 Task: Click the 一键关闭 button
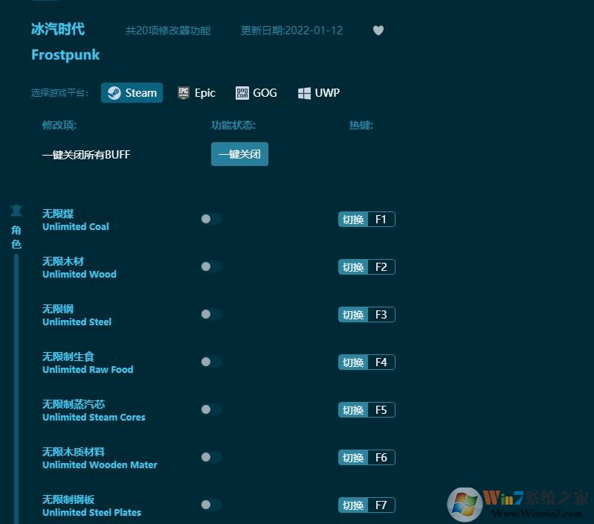(x=239, y=154)
